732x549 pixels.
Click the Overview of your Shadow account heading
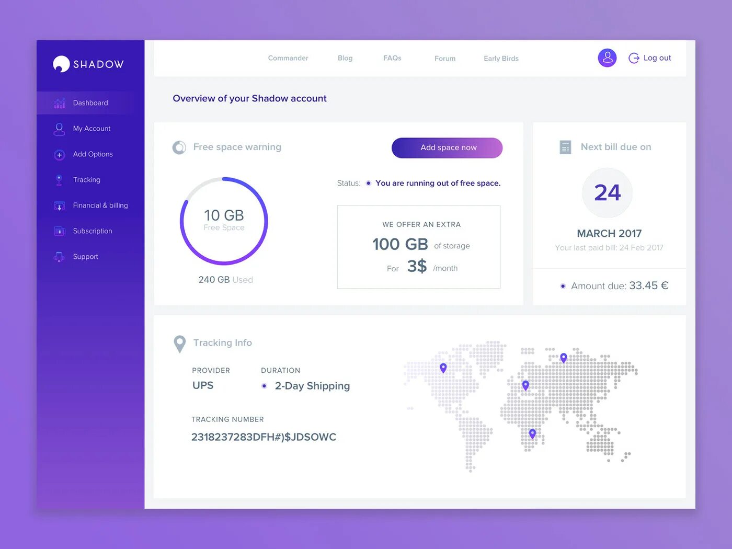point(249,98)
